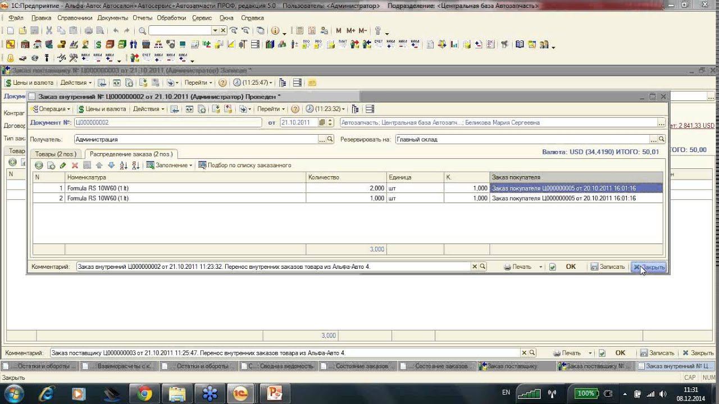Click the Cut scissors icon

coord(49,30)
